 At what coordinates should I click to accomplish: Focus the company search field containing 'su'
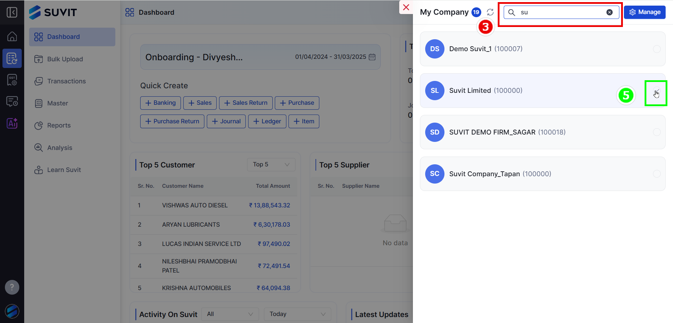[x=562, y=12]
